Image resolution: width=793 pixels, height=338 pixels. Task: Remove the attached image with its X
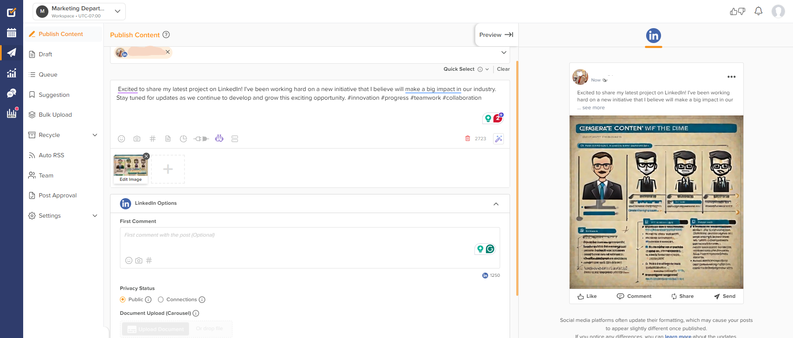[x=146, y=156]
